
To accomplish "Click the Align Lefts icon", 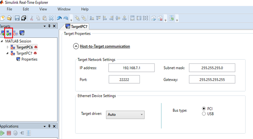I will (x=105, y=18).
